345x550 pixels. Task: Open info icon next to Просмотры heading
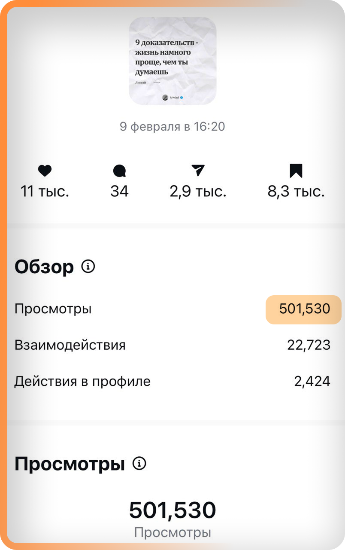tap(139, 464)
